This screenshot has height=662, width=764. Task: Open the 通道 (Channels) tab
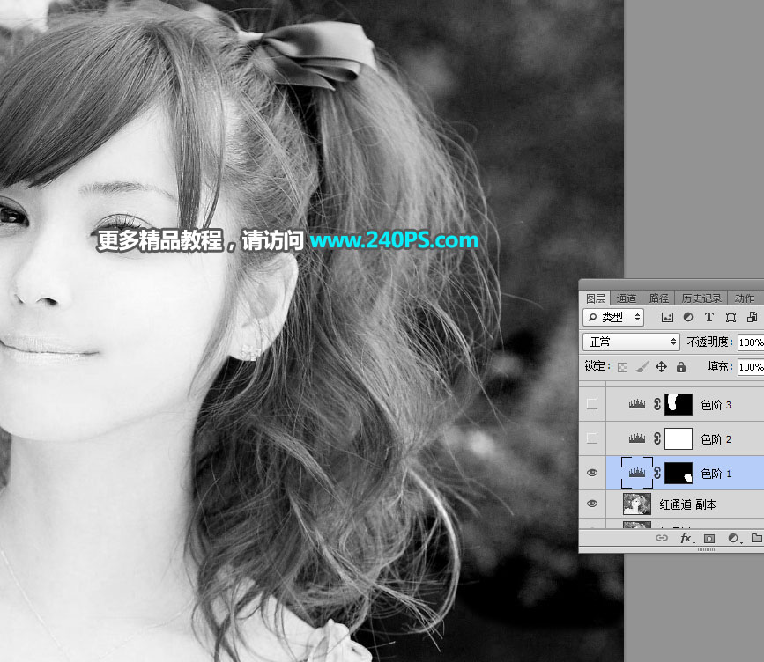[627, 298]
